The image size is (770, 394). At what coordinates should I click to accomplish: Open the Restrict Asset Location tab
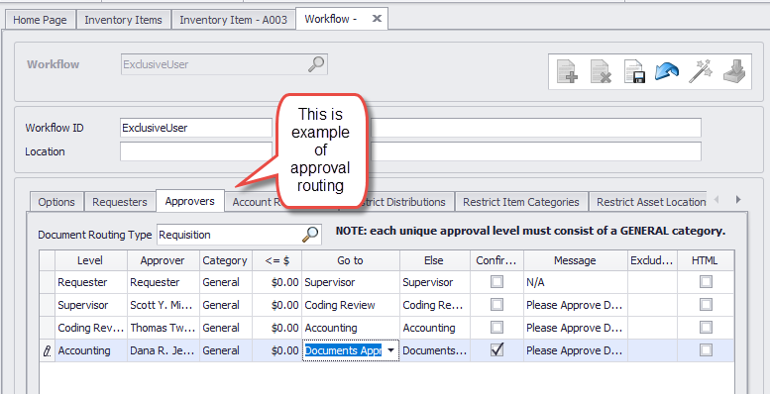[x=651, y=202]
